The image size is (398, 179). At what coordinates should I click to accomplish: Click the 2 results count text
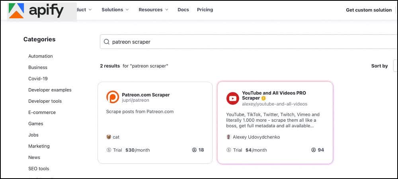click(110, 66)
